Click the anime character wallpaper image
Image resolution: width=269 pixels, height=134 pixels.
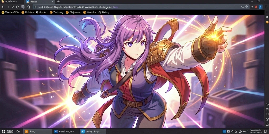(x=132, y=71)
